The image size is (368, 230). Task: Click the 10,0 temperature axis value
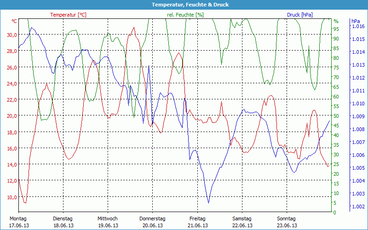click(x=12, y=197)
